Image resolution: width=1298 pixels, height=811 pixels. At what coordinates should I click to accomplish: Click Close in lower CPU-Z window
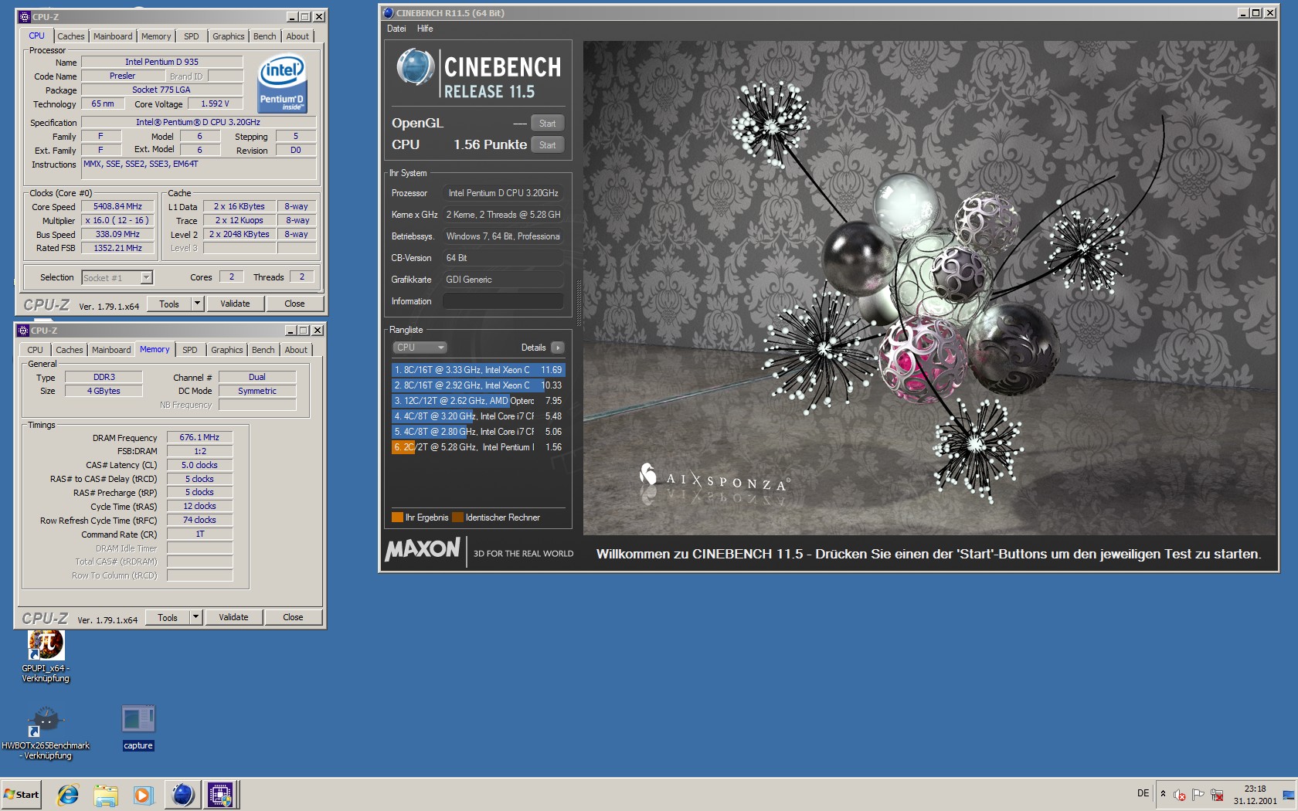[293, 617]
